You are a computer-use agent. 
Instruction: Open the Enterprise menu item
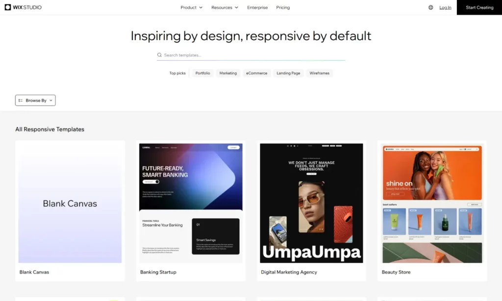257,7
